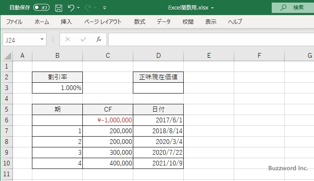
Task: Select row 4 header
Action: tap(6, 99)
